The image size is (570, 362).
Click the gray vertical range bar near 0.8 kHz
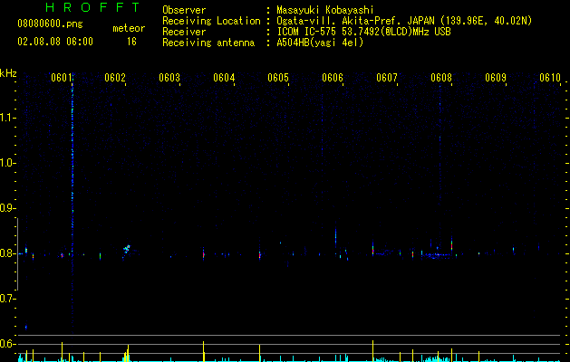[x=17, y=253]
